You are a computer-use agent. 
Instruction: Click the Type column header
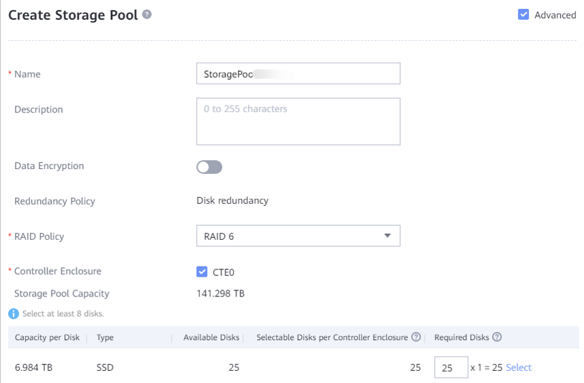(x=105, y=337)
